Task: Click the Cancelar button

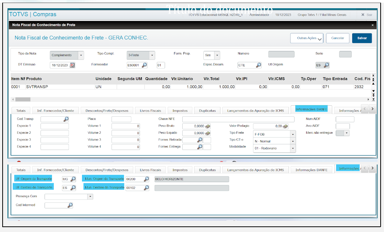Action: pos(338,38)
